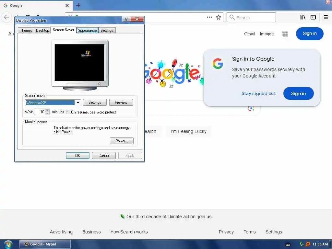Open the Business footer link
Viewport: 332px width, 249px height.
click(x=91, y=232)
